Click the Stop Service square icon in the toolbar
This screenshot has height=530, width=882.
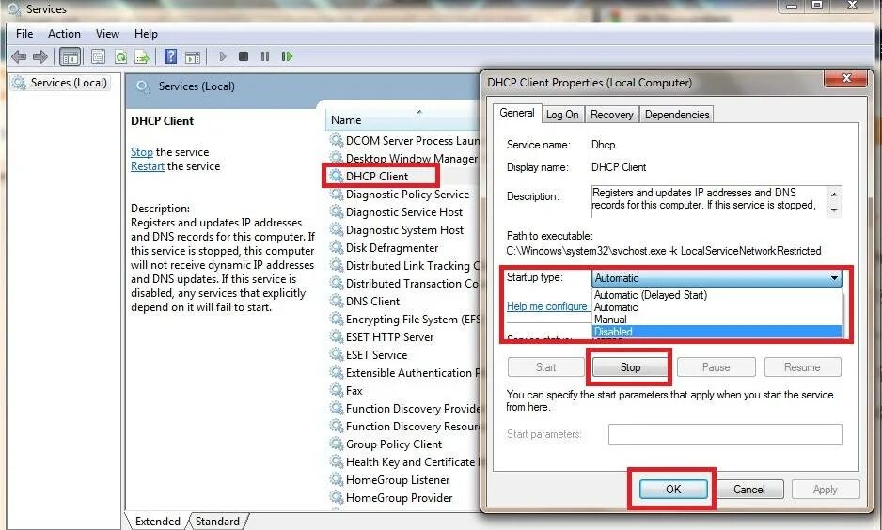[244, 56]
